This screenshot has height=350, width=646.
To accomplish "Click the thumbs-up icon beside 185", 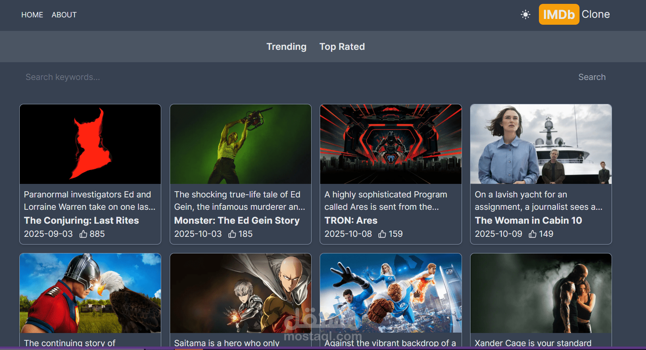I will [x=232, y=234].
